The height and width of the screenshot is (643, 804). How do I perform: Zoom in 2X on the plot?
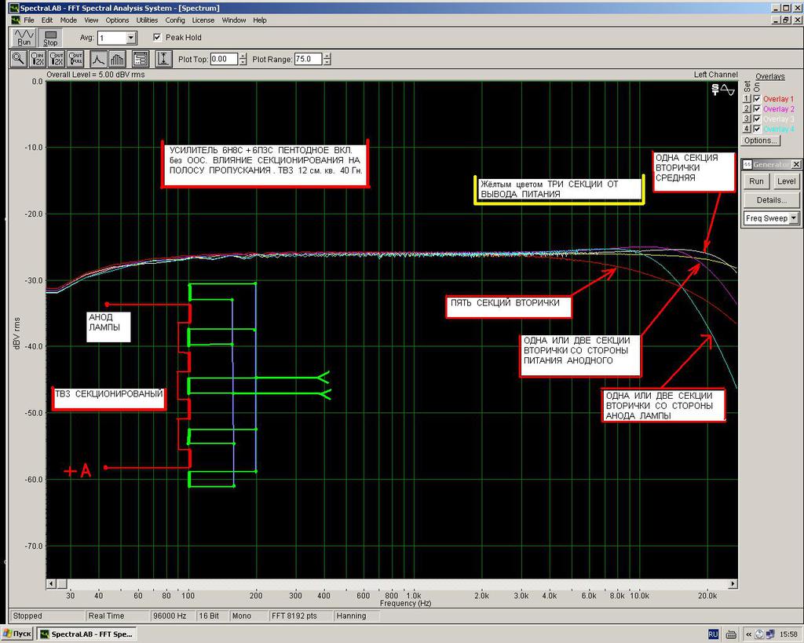coord(38,59)
